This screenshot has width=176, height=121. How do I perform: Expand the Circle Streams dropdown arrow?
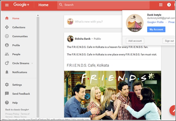point(32,63)
